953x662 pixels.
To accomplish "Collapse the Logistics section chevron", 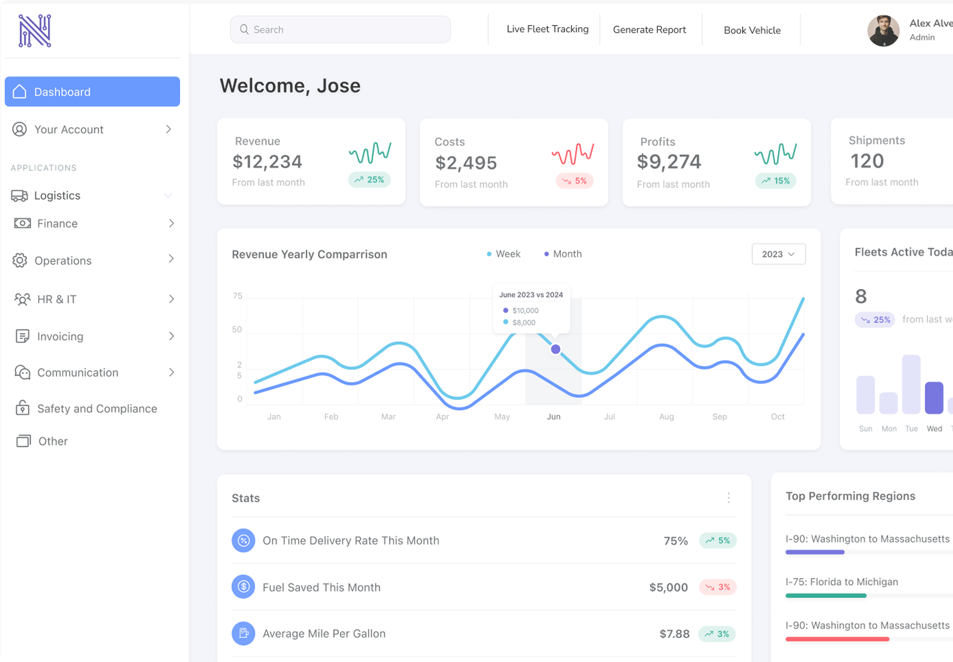I will point(168,195).
